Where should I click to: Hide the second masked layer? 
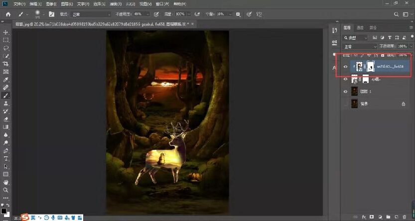click(345, 79)
